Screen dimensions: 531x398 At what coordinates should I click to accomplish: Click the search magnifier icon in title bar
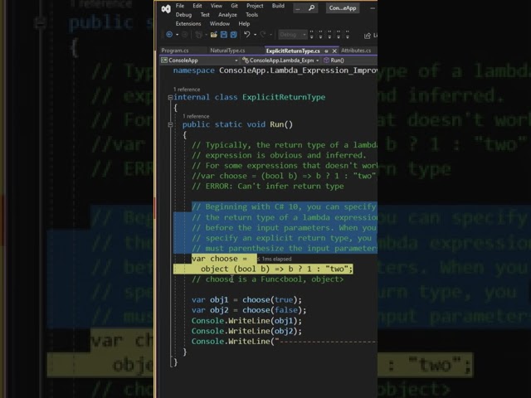(311, 8)
